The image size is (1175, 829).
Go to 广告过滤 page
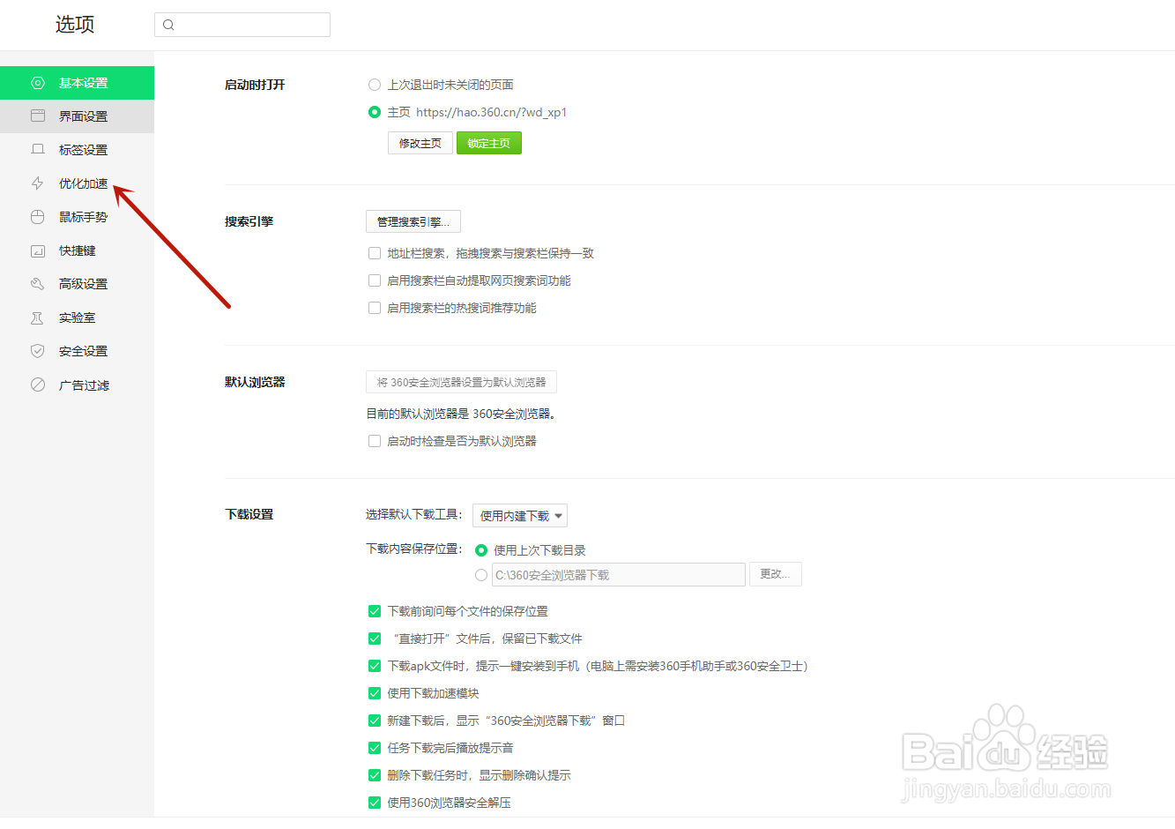(x=77, y=385)
